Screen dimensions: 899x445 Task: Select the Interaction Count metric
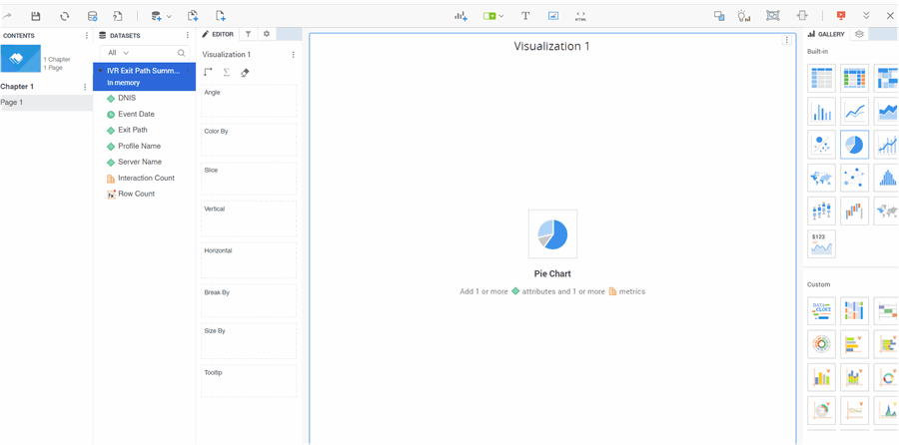pos(146,178)
